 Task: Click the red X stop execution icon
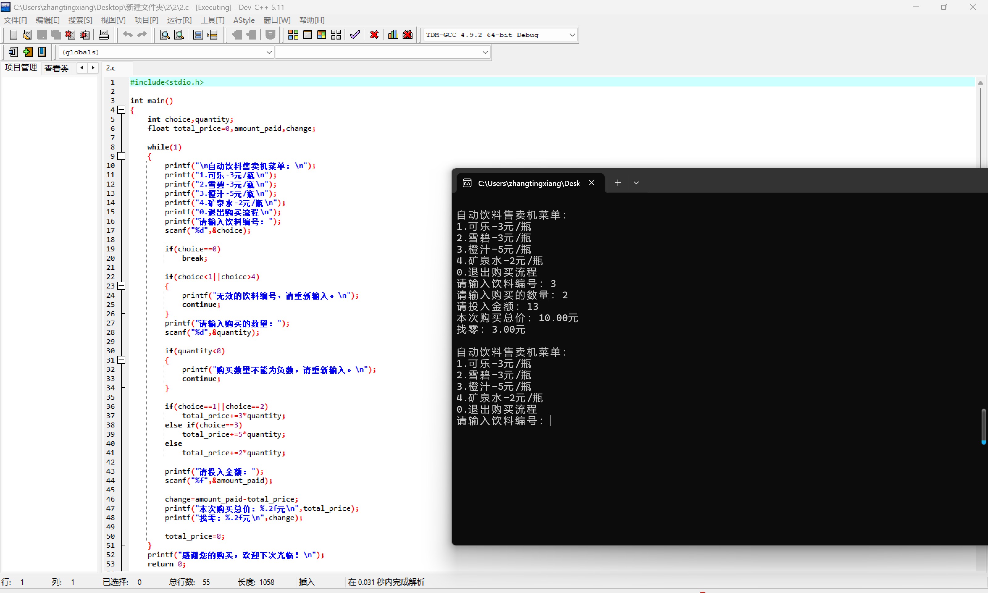[374, 35]
